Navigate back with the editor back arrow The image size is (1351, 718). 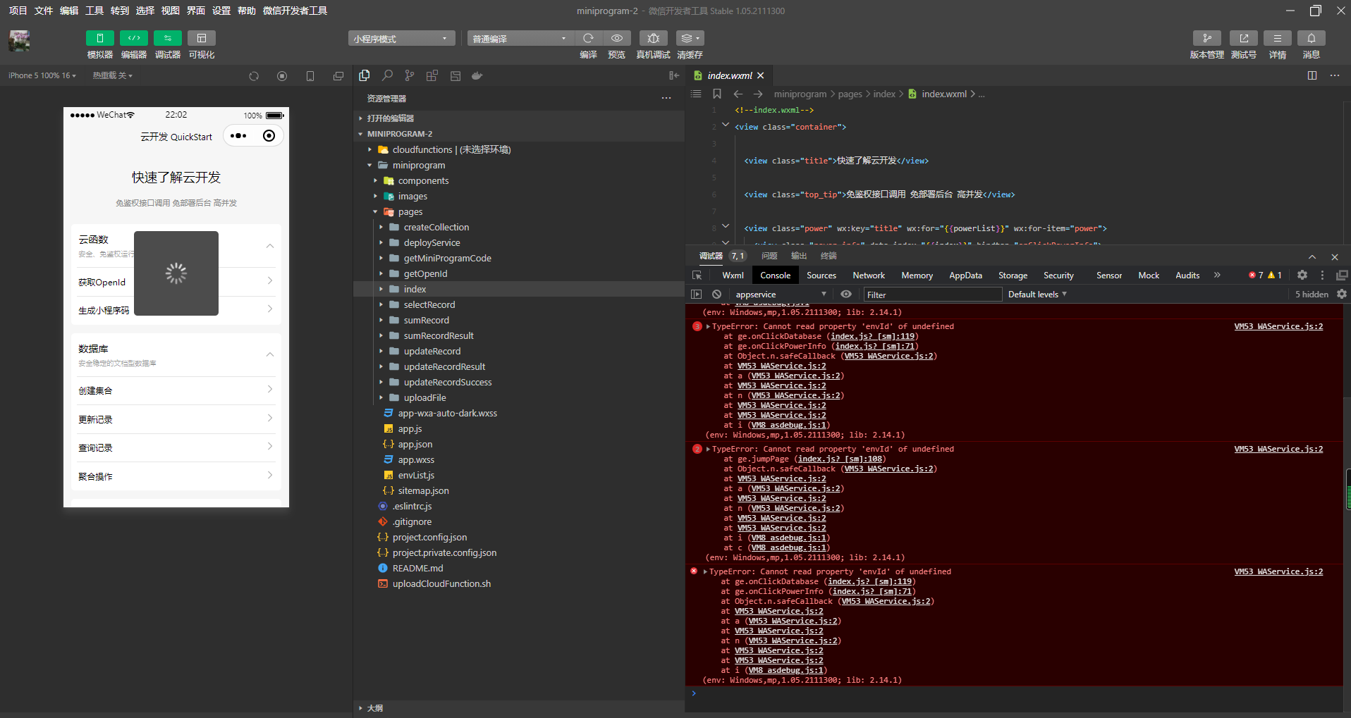point(738,94)
